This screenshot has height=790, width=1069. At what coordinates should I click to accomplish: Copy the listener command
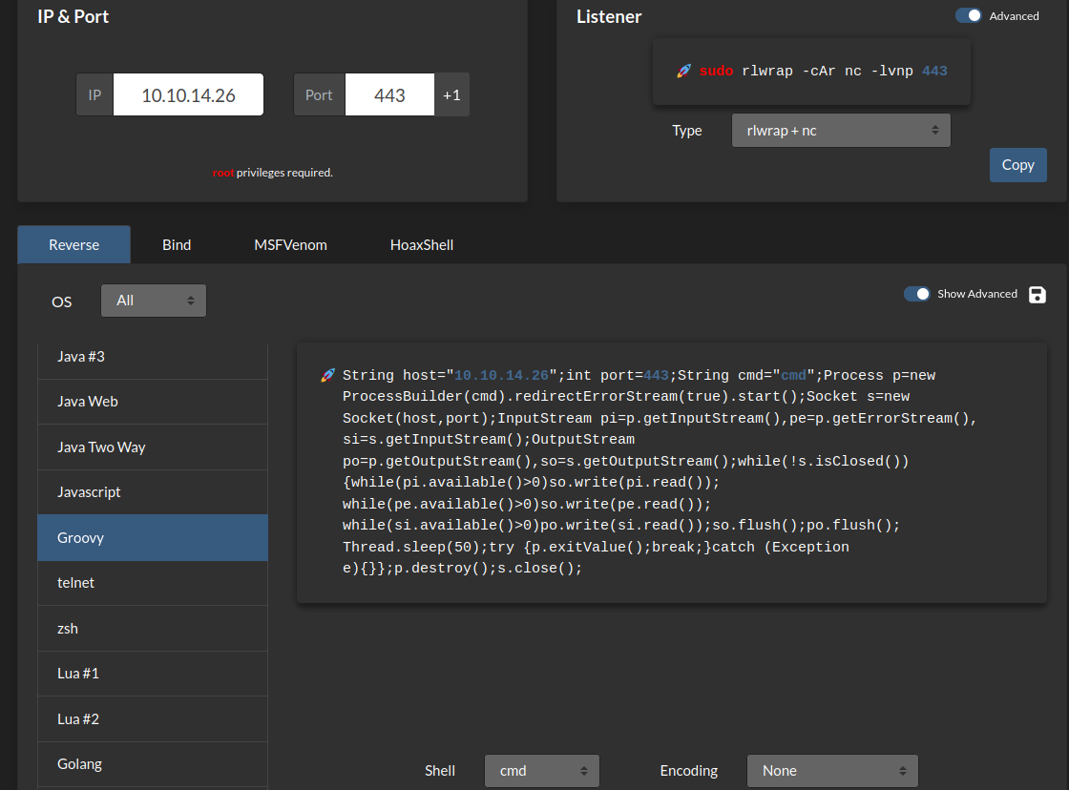[x=1017, y=165]
